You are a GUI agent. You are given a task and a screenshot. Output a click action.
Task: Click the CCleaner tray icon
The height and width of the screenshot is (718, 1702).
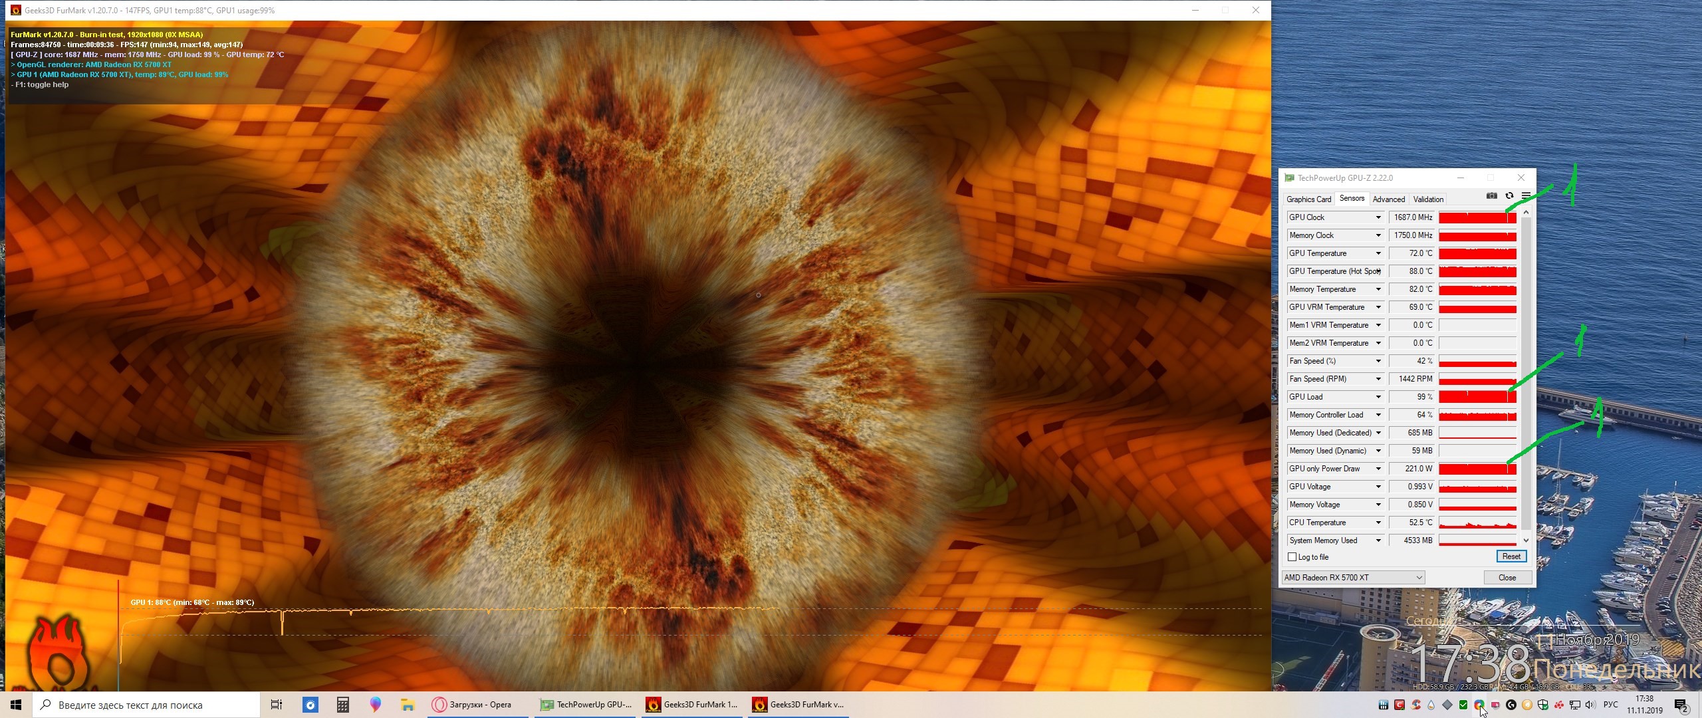[1415, 705]
